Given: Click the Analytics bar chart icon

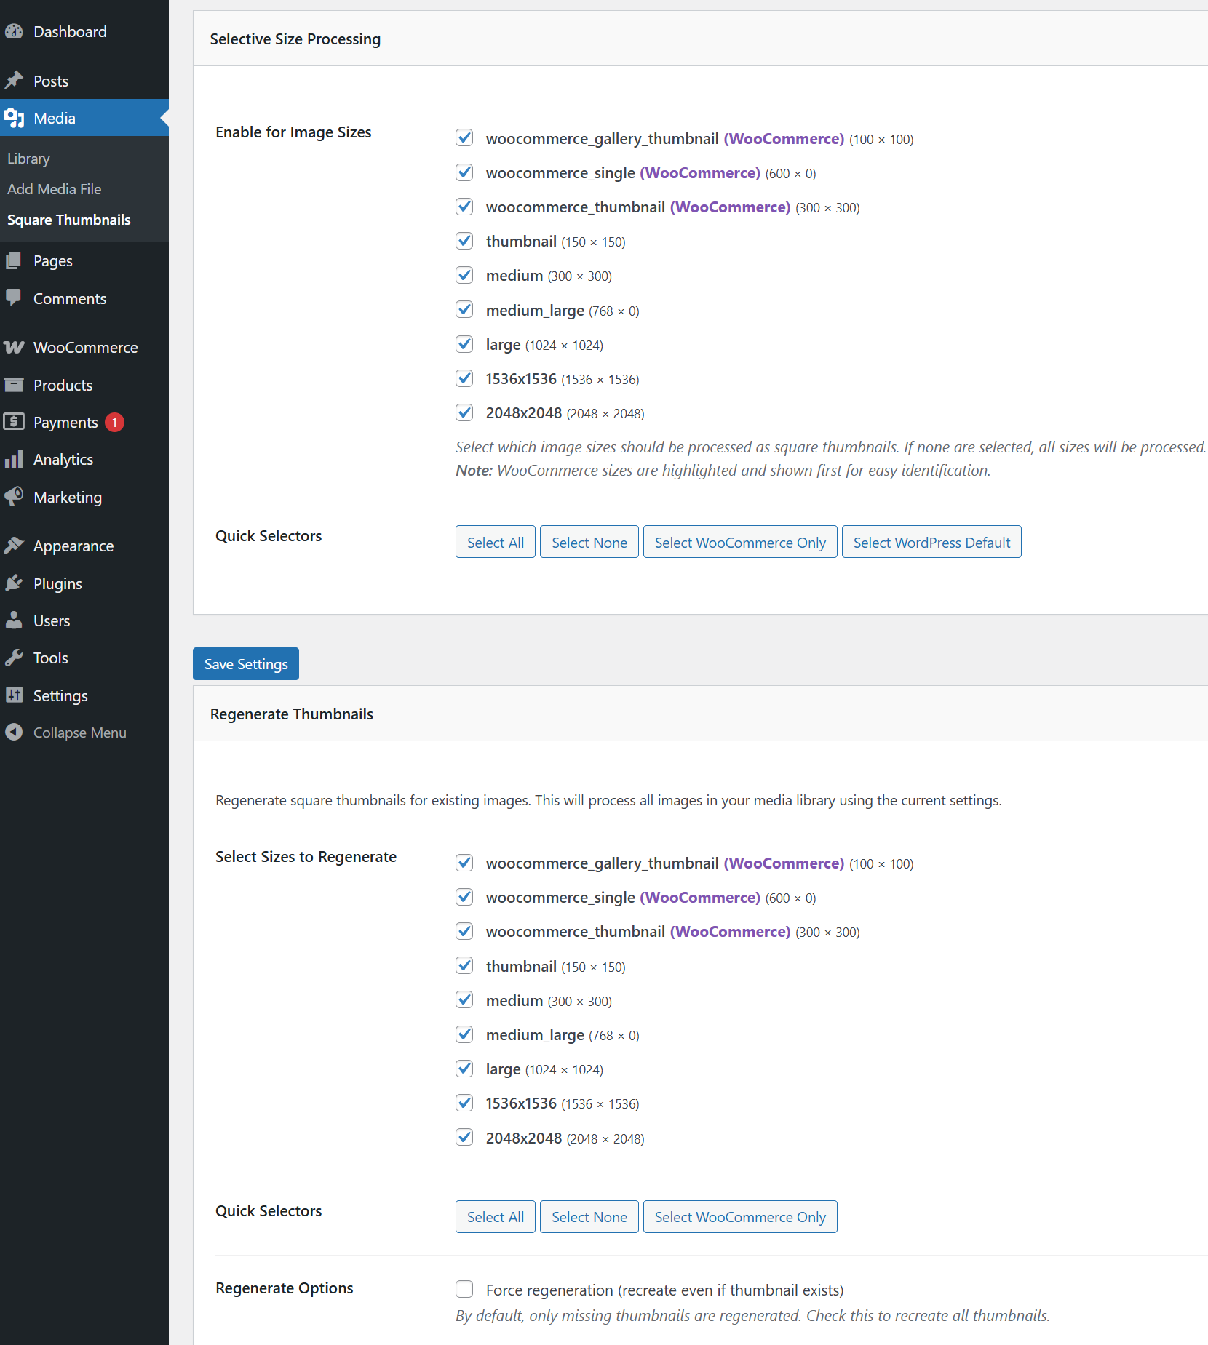Looking at the screenshot, I should click(14, 459).
